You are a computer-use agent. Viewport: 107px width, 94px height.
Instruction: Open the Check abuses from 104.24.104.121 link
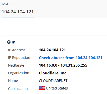(71, 58)
